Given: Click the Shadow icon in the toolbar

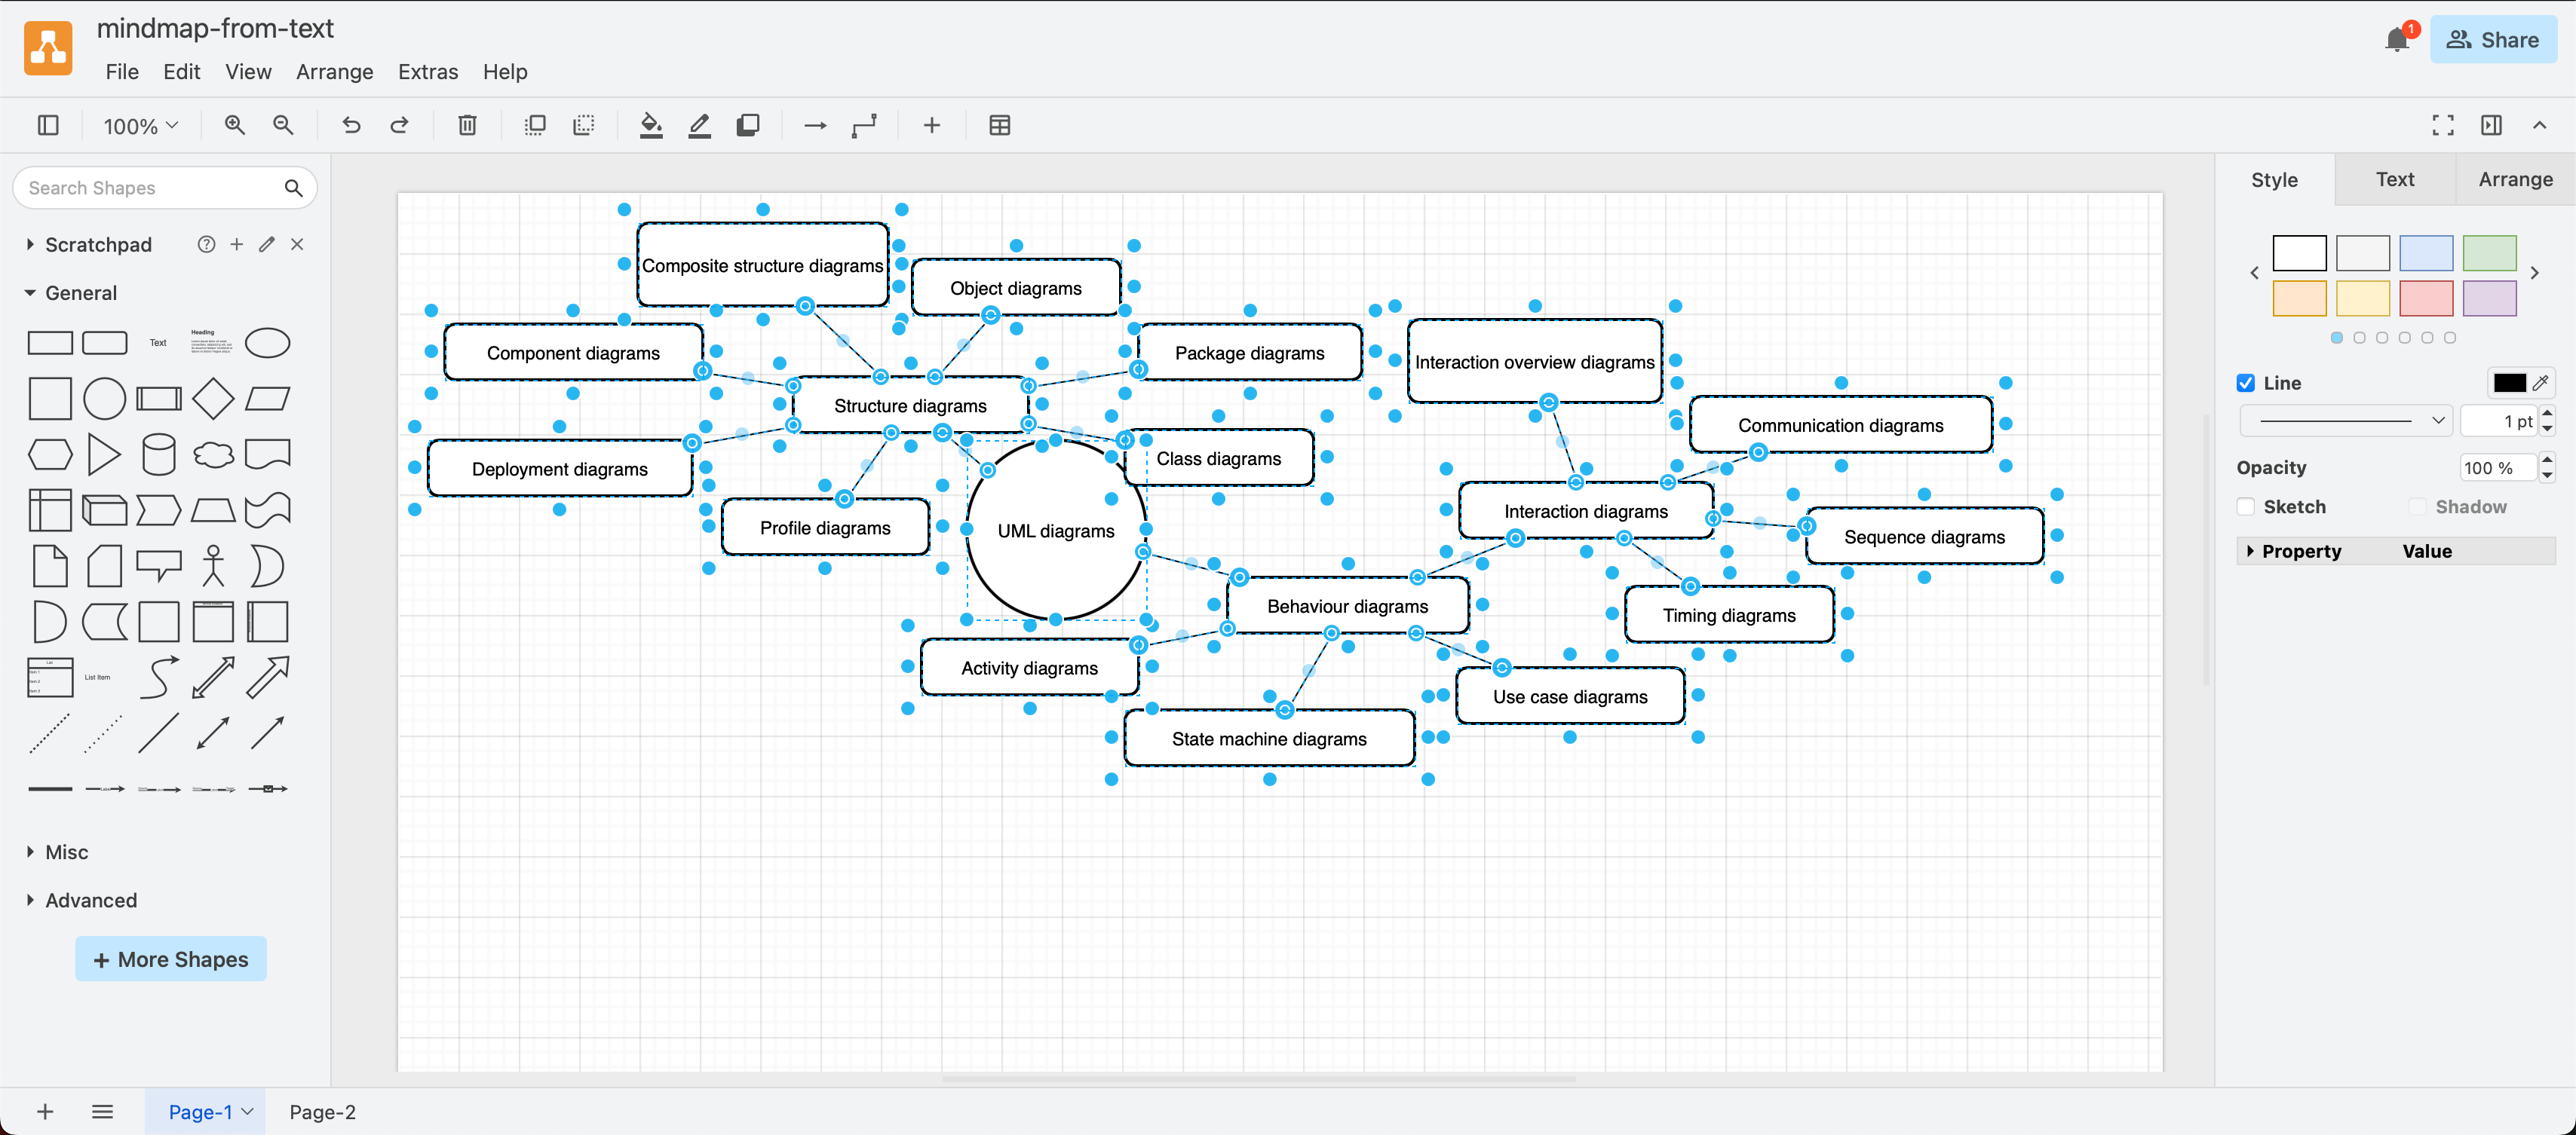Looking at the screenshot, I should click(x=748, y=125).
